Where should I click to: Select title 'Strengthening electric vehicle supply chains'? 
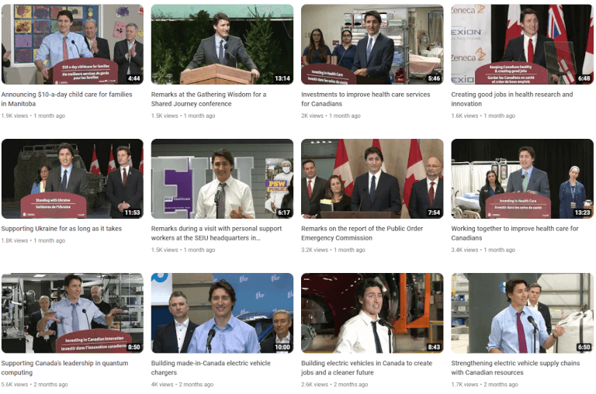click(x=515, y=368)
